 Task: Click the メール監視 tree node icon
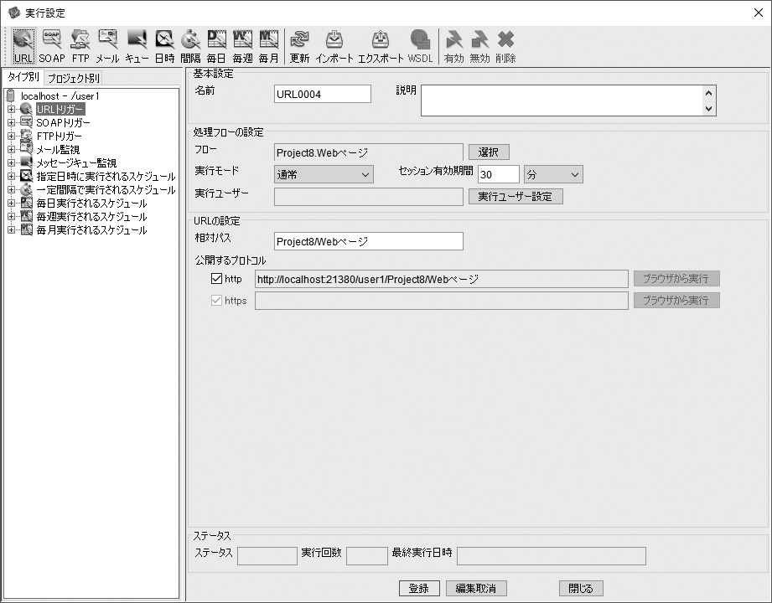pyautogui.click(x=26, y=149)
